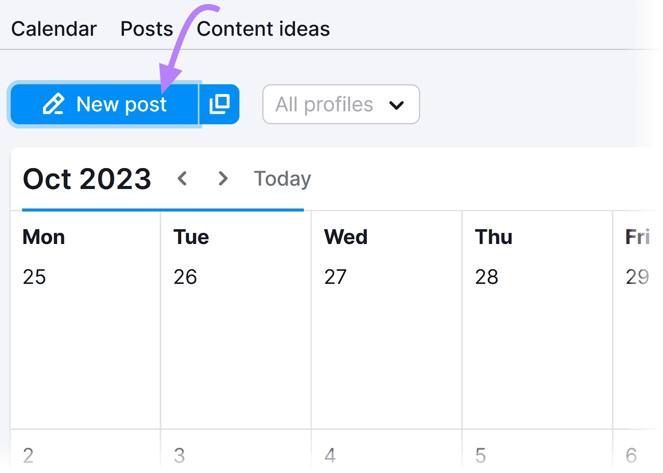The width and height of the screenshot is (663, 473).
Task: Click the Oct 2023 month heading
Action: (x=87, y=179)
